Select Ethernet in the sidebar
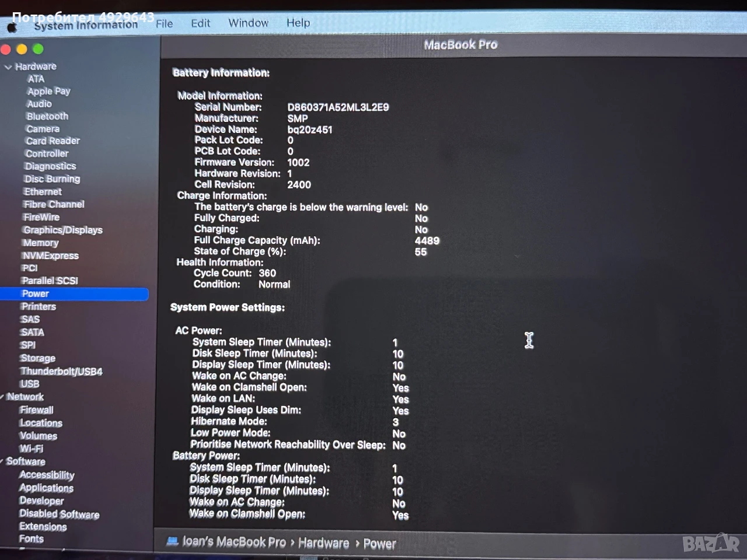This screenshot has width=747, height=560. pyautogui.click(x=43, y=191)
